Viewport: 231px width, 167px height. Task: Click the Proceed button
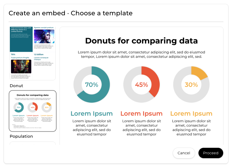(x=210, y=153)
